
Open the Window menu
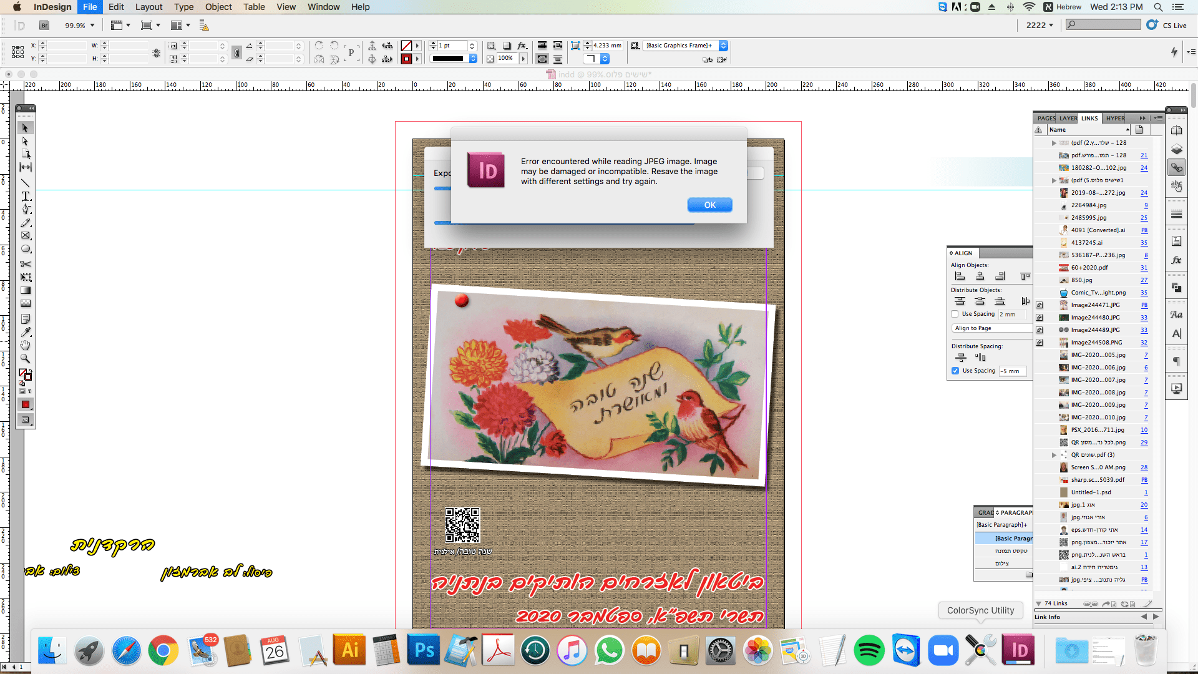click(323, 7)
